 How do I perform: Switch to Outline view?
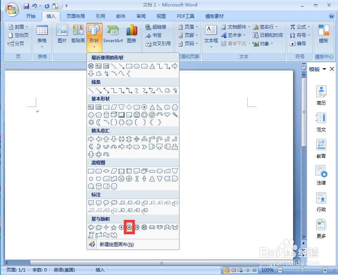247,270
